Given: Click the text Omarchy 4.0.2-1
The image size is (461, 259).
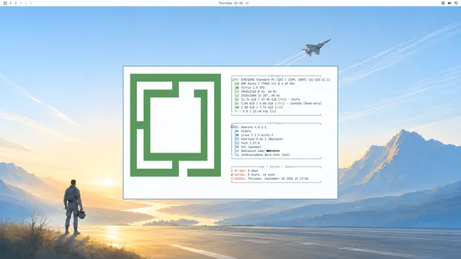Looking at the screenshot, I should [x=254, y=127].
